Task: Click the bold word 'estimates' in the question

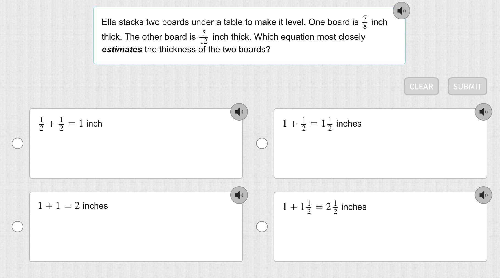Action: pos(122,50)
